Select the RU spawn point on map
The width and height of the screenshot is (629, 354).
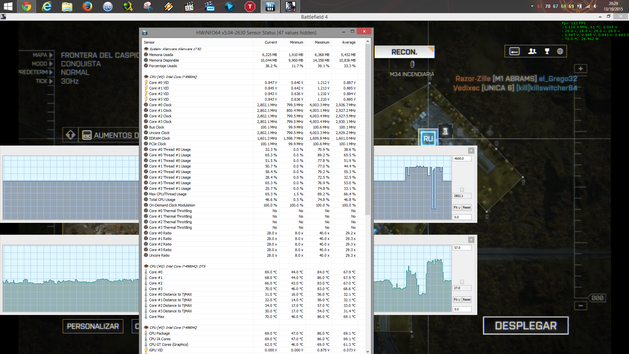pos(428,138)
